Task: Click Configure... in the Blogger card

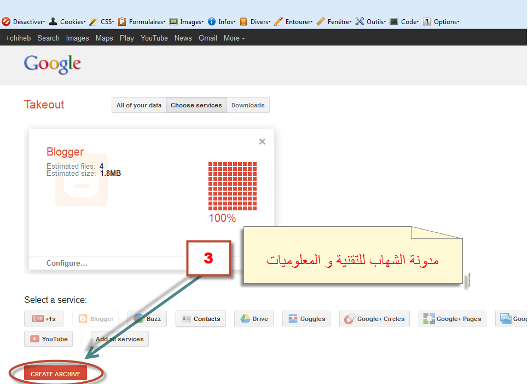Action: point(67,263)
